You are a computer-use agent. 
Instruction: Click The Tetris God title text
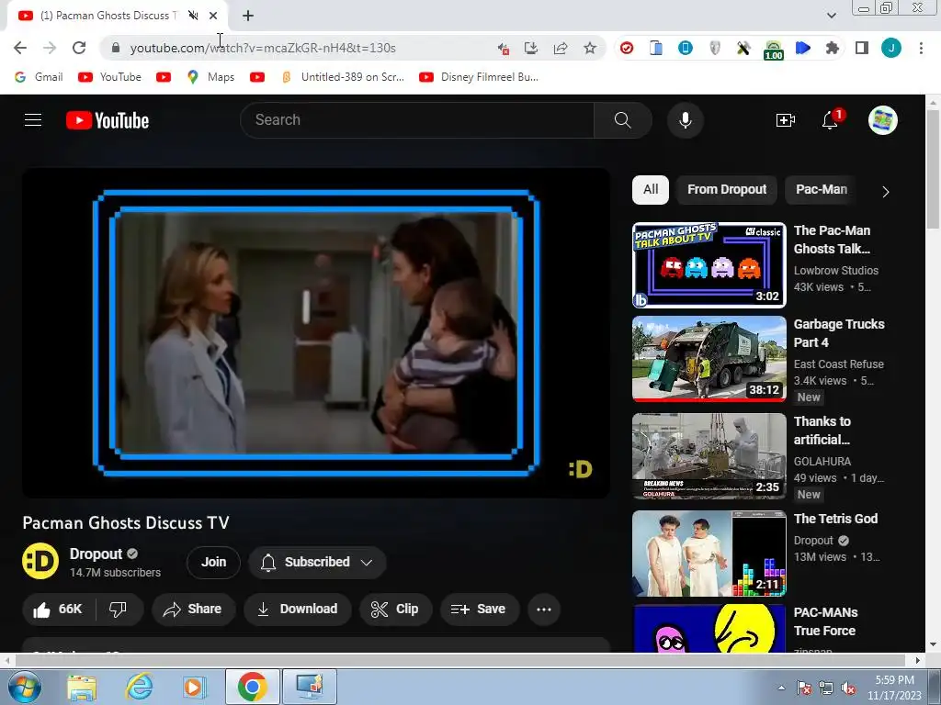point(835,520)
